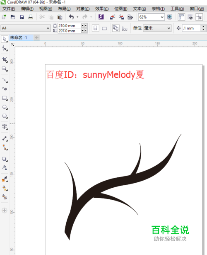Viewport: 207px width, 255px height.
Task: Click the 210.0 mm page width field
Action: [69, 25]
